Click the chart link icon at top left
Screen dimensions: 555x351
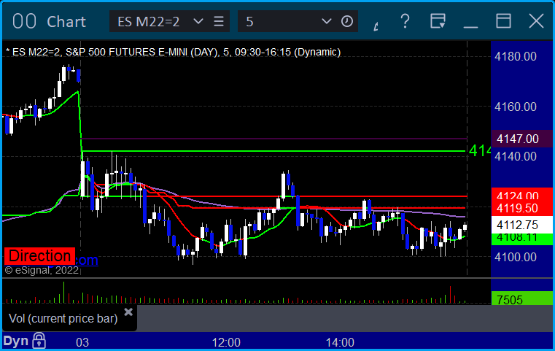(24, 21)
